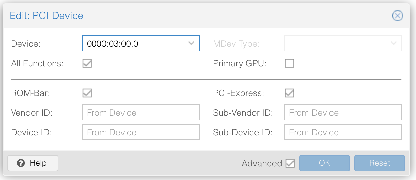Click the Vendor ID input field
Image resolution: width=416 pixels, height=180 pixels.
(140, 113)
